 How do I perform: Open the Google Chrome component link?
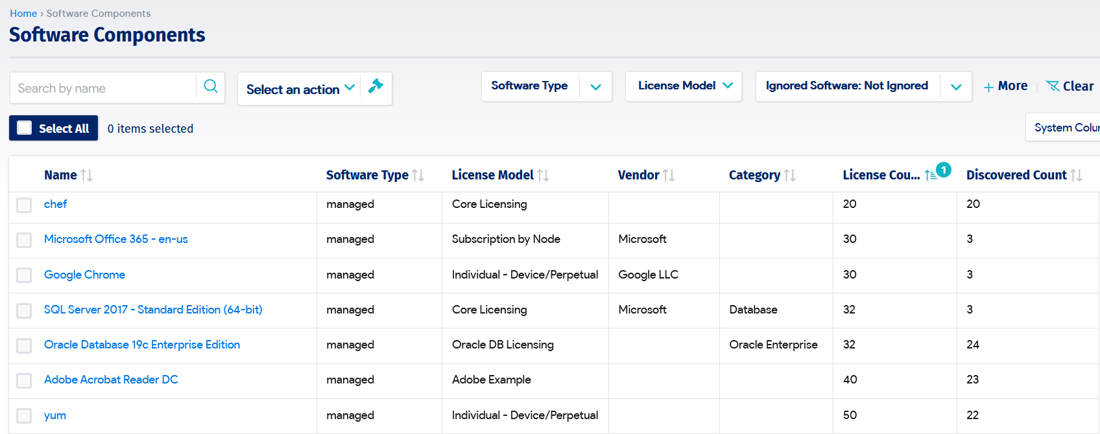[x=84, y=275]
